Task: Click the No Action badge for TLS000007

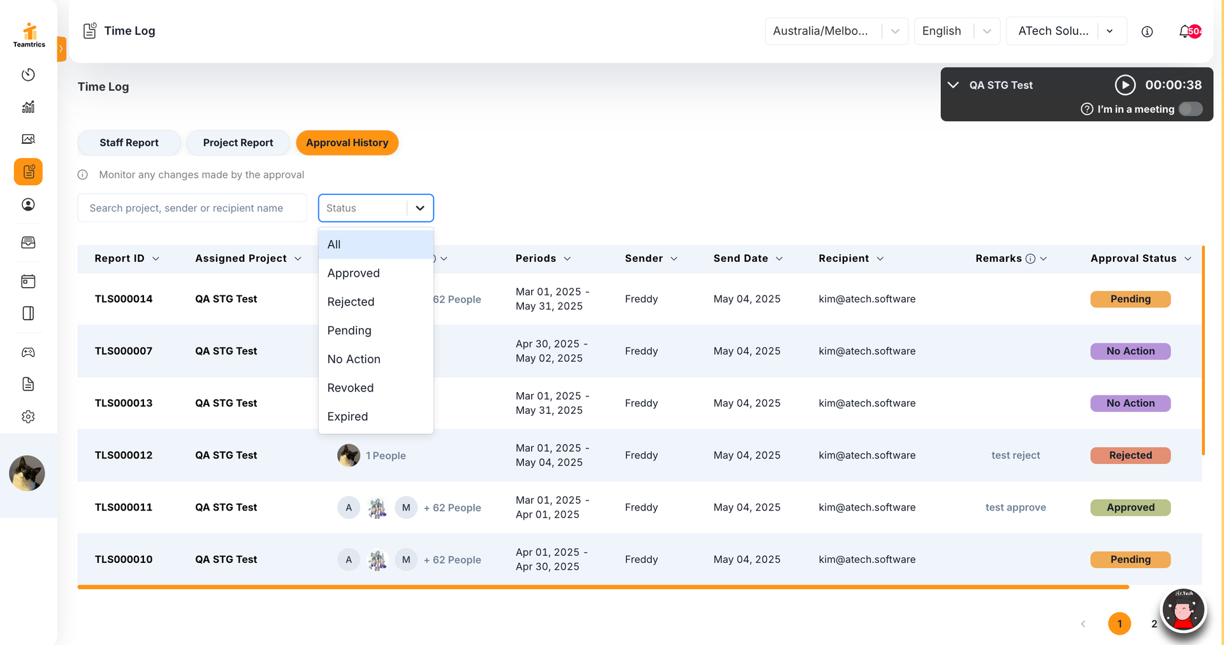Action: coord(1130,351)
